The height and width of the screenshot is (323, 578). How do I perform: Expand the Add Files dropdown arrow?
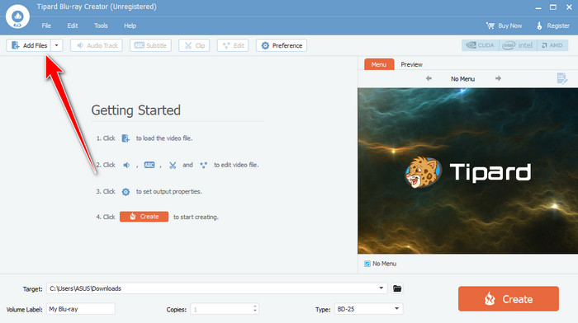pyautogui.click(x=57, y=45)
